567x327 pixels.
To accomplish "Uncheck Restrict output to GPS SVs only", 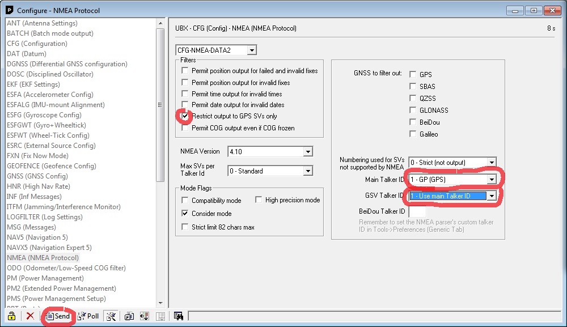I will coord(185,116).
